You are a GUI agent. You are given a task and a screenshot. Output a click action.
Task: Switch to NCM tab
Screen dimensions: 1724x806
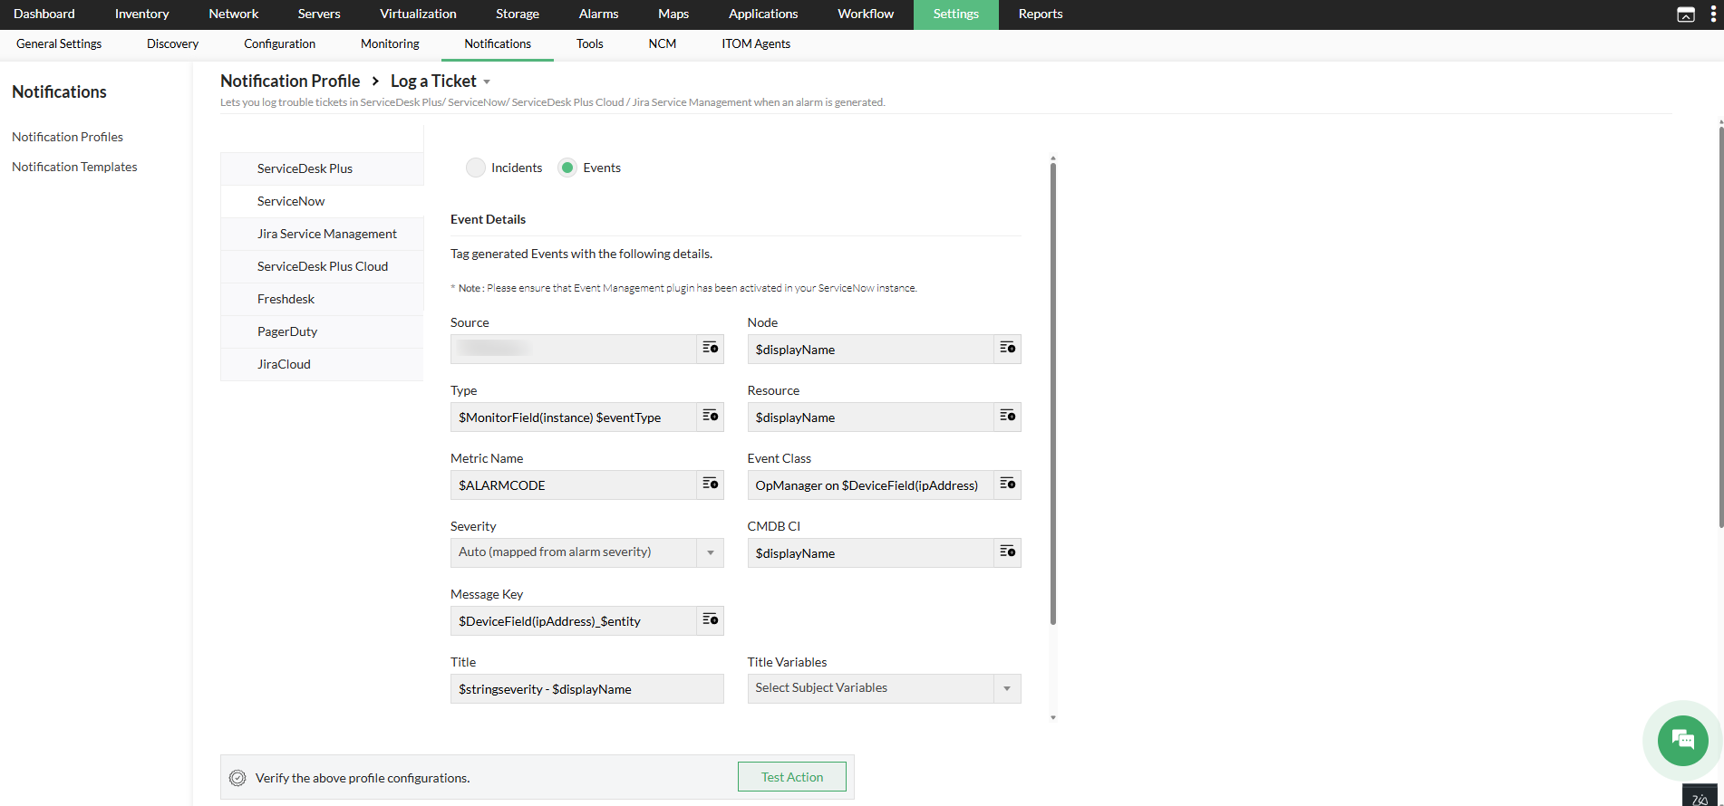(x=663, y=44)
